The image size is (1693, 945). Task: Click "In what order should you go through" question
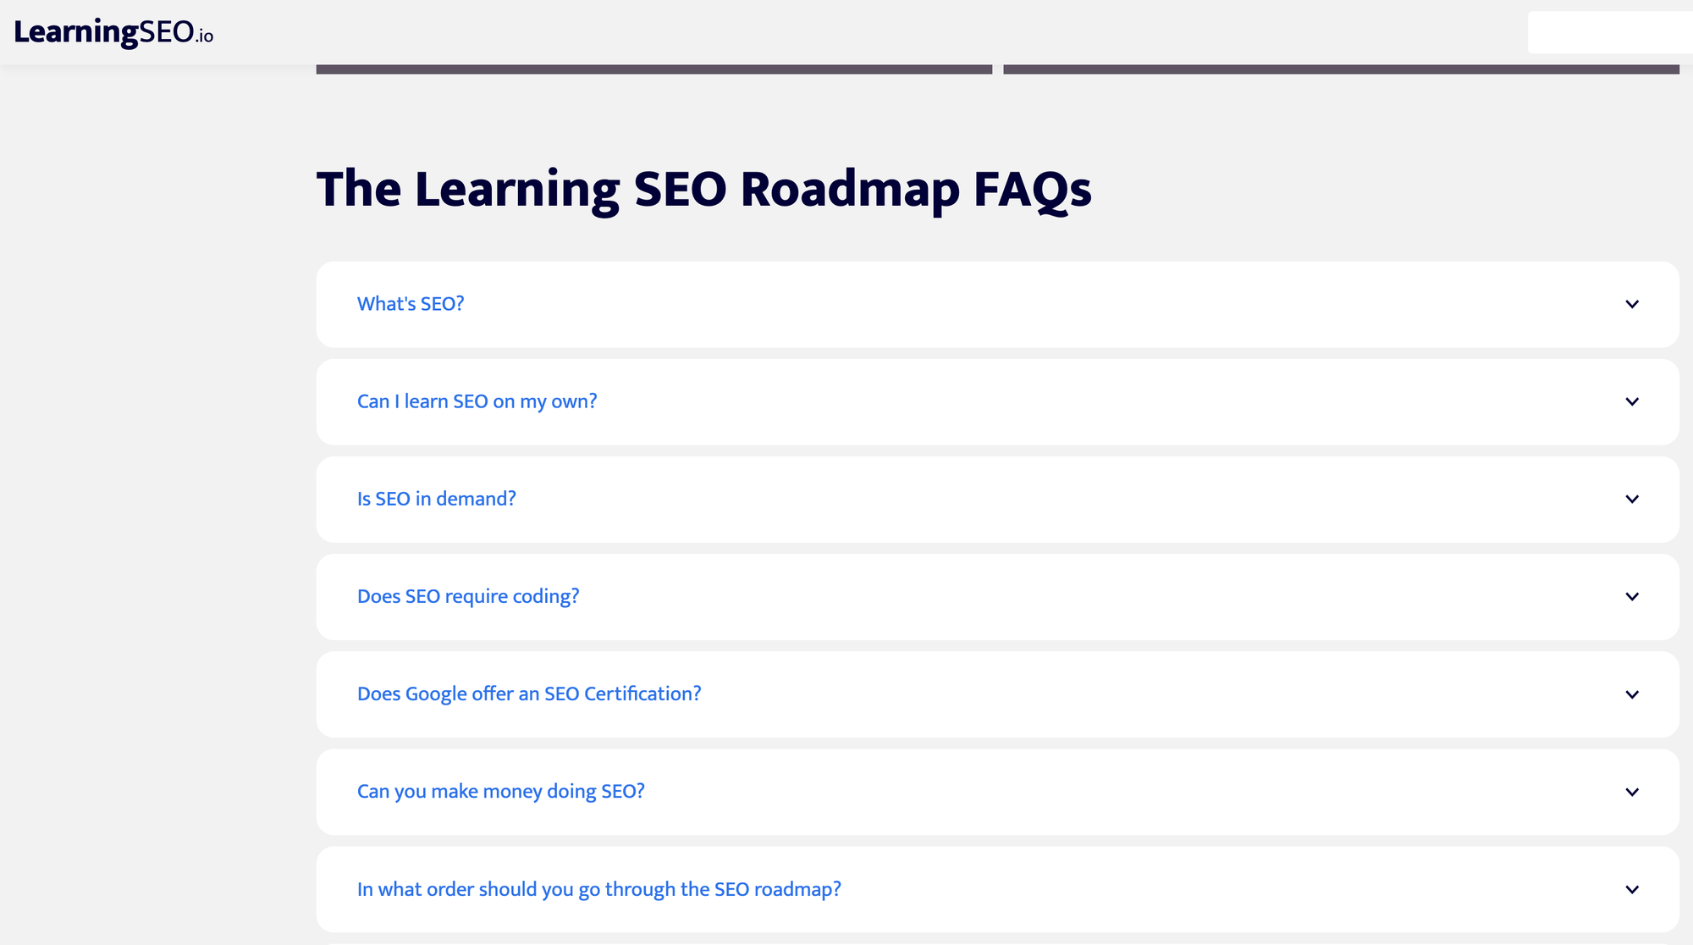pyautogui.click(x=598, y=889)
